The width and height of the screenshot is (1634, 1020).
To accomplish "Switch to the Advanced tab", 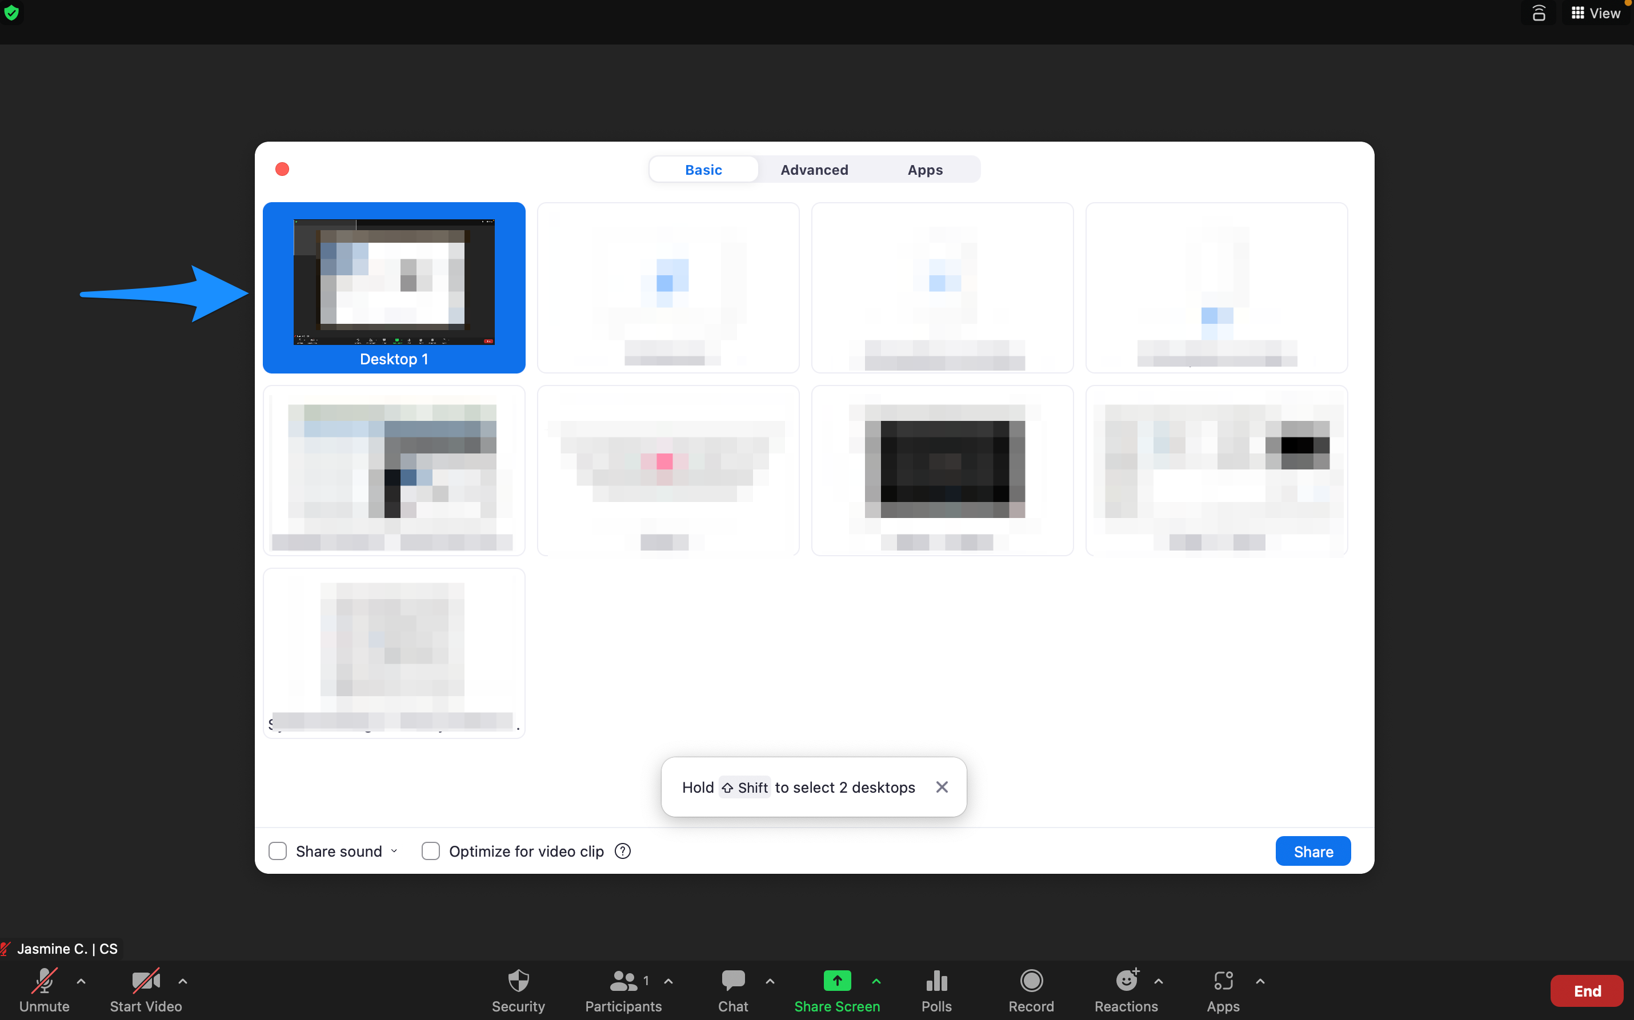I will point(814,170).
